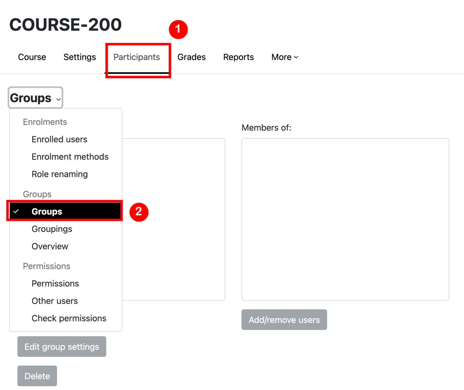Select Enrolment methods option

[x=70, y=157]
